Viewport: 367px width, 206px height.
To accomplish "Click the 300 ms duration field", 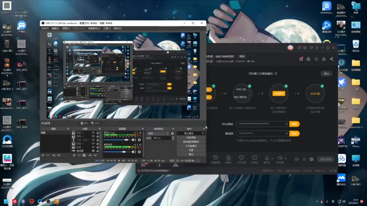I will point(162,138).
